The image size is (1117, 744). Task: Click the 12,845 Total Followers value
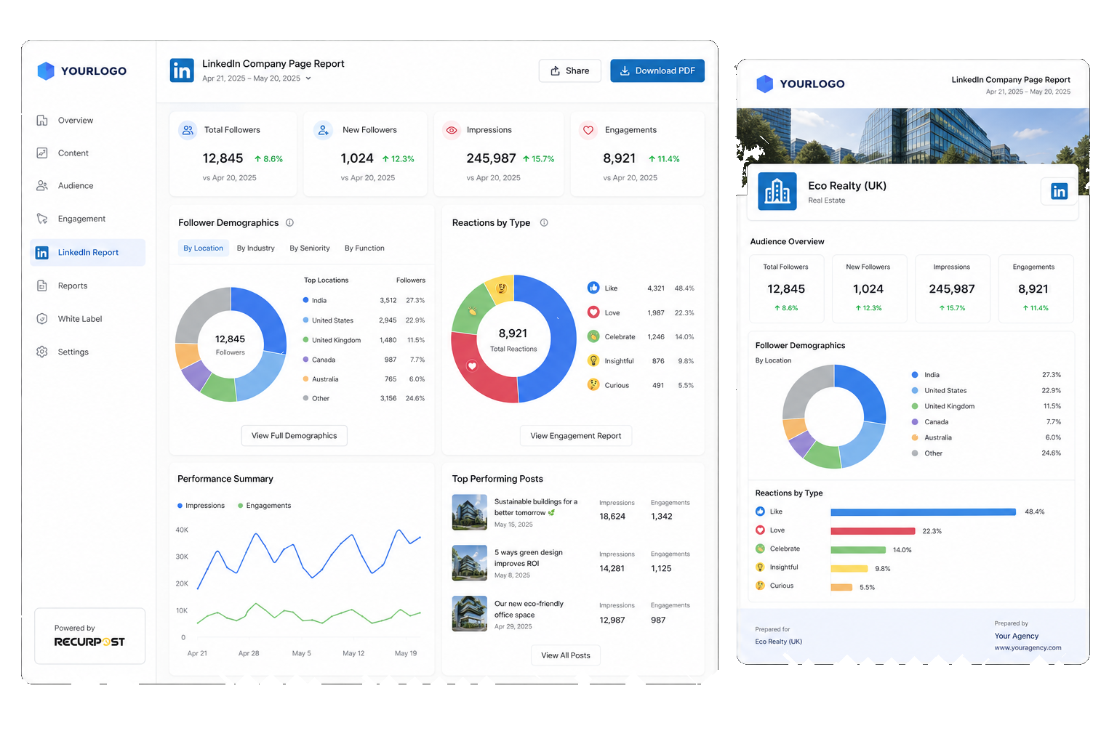pos(223,158)
